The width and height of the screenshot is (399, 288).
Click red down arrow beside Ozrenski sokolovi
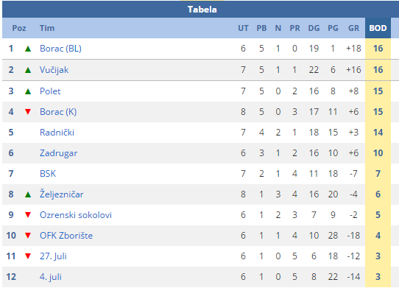(28, 215)
